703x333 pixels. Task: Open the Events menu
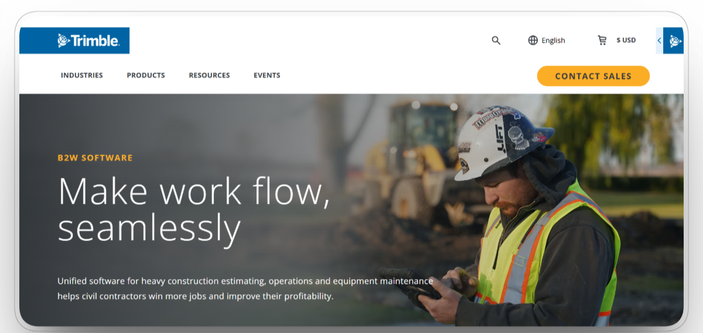(x=267, y=75)
